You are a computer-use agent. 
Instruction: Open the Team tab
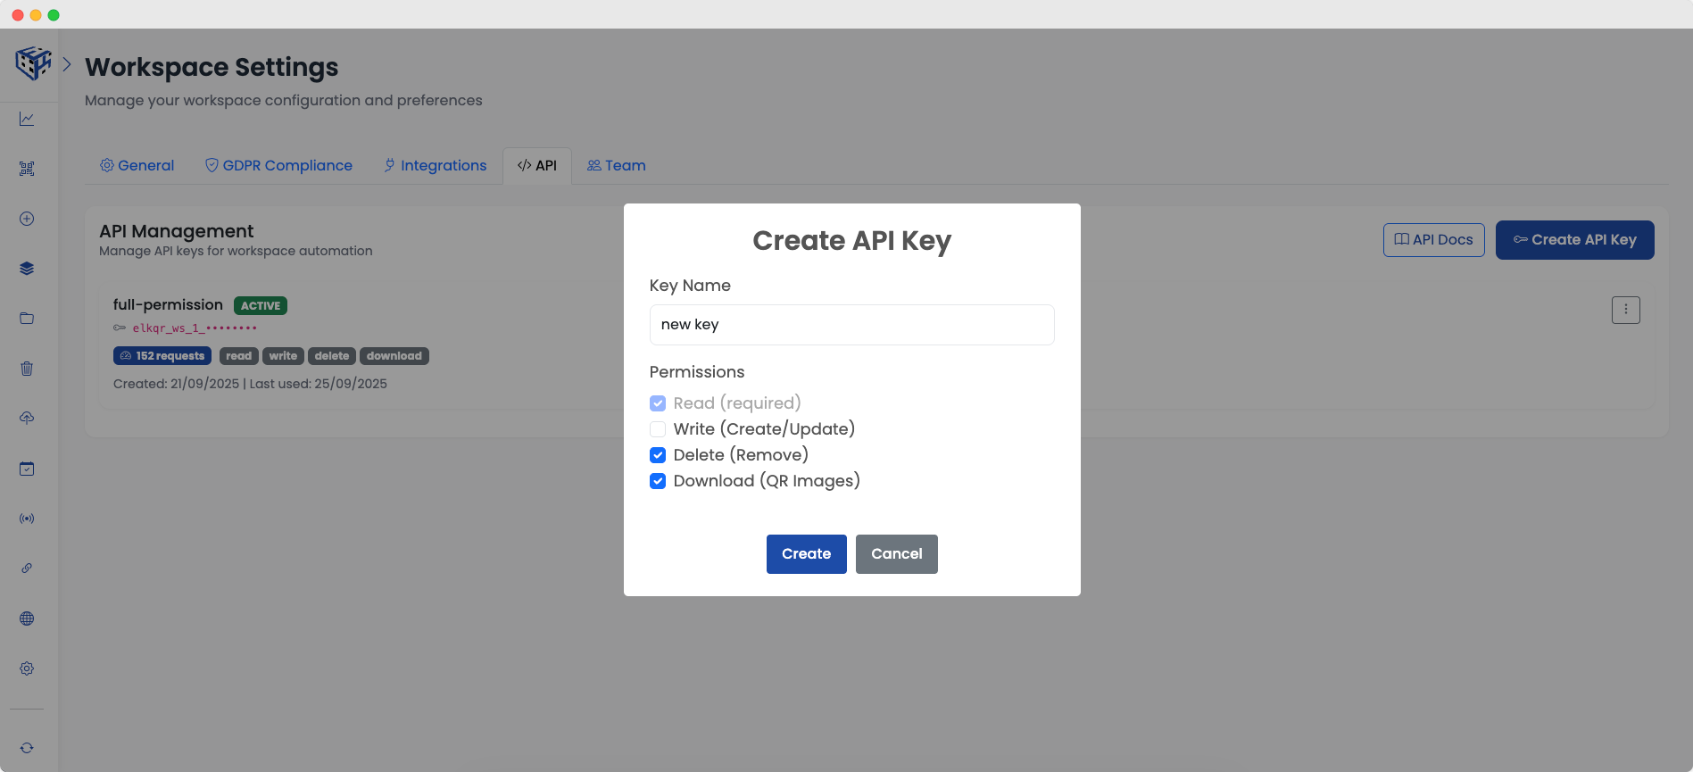point(617,166)
